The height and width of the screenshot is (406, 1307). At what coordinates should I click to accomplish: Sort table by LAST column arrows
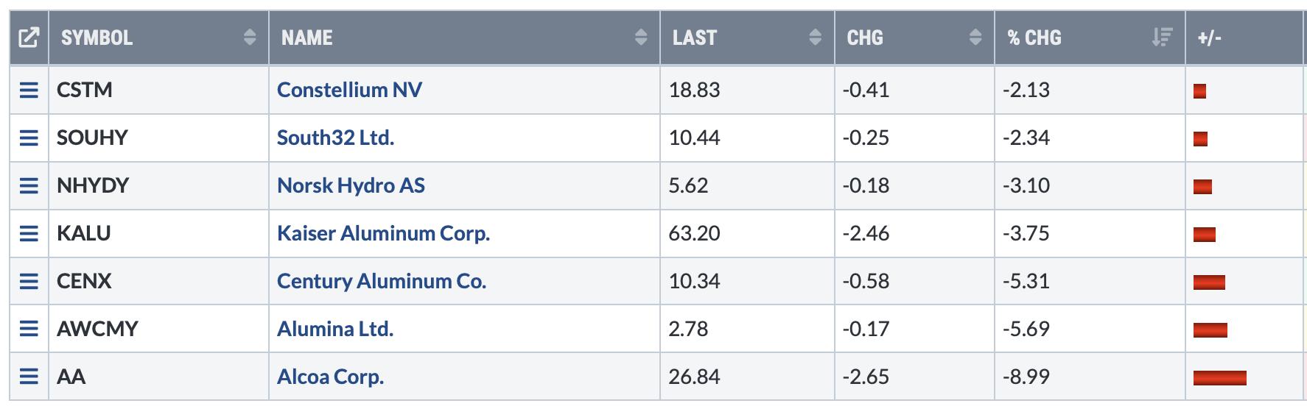tap(815, 38)
